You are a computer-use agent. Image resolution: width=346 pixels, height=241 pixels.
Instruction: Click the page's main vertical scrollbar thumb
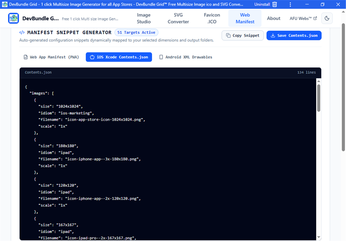(343, 87)
